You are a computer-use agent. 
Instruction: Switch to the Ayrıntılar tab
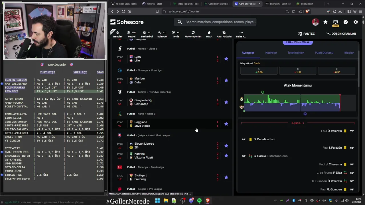[x=248, y=53]
